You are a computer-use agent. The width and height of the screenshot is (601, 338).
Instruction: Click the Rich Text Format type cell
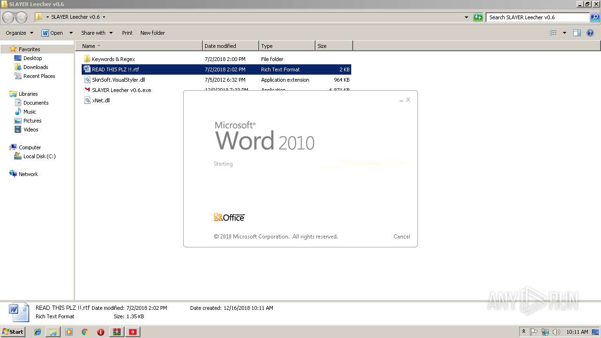pos(280,69)
